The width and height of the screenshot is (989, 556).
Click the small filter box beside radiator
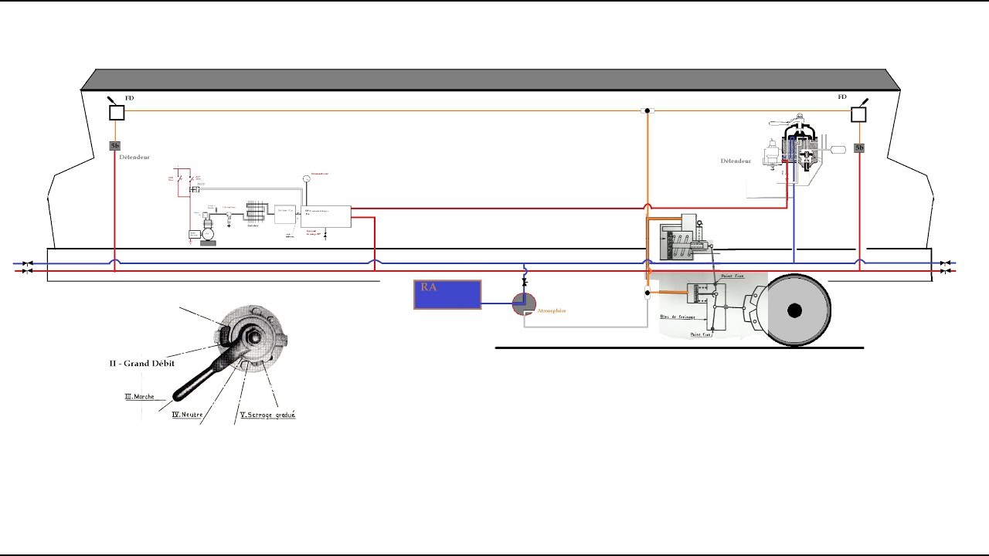(285, 215)
